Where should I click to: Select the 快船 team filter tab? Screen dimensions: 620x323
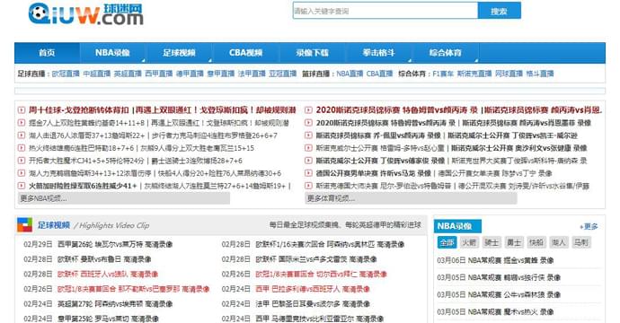[536, 242]
